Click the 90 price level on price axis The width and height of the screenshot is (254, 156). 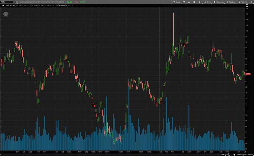(x=246, y=59)
